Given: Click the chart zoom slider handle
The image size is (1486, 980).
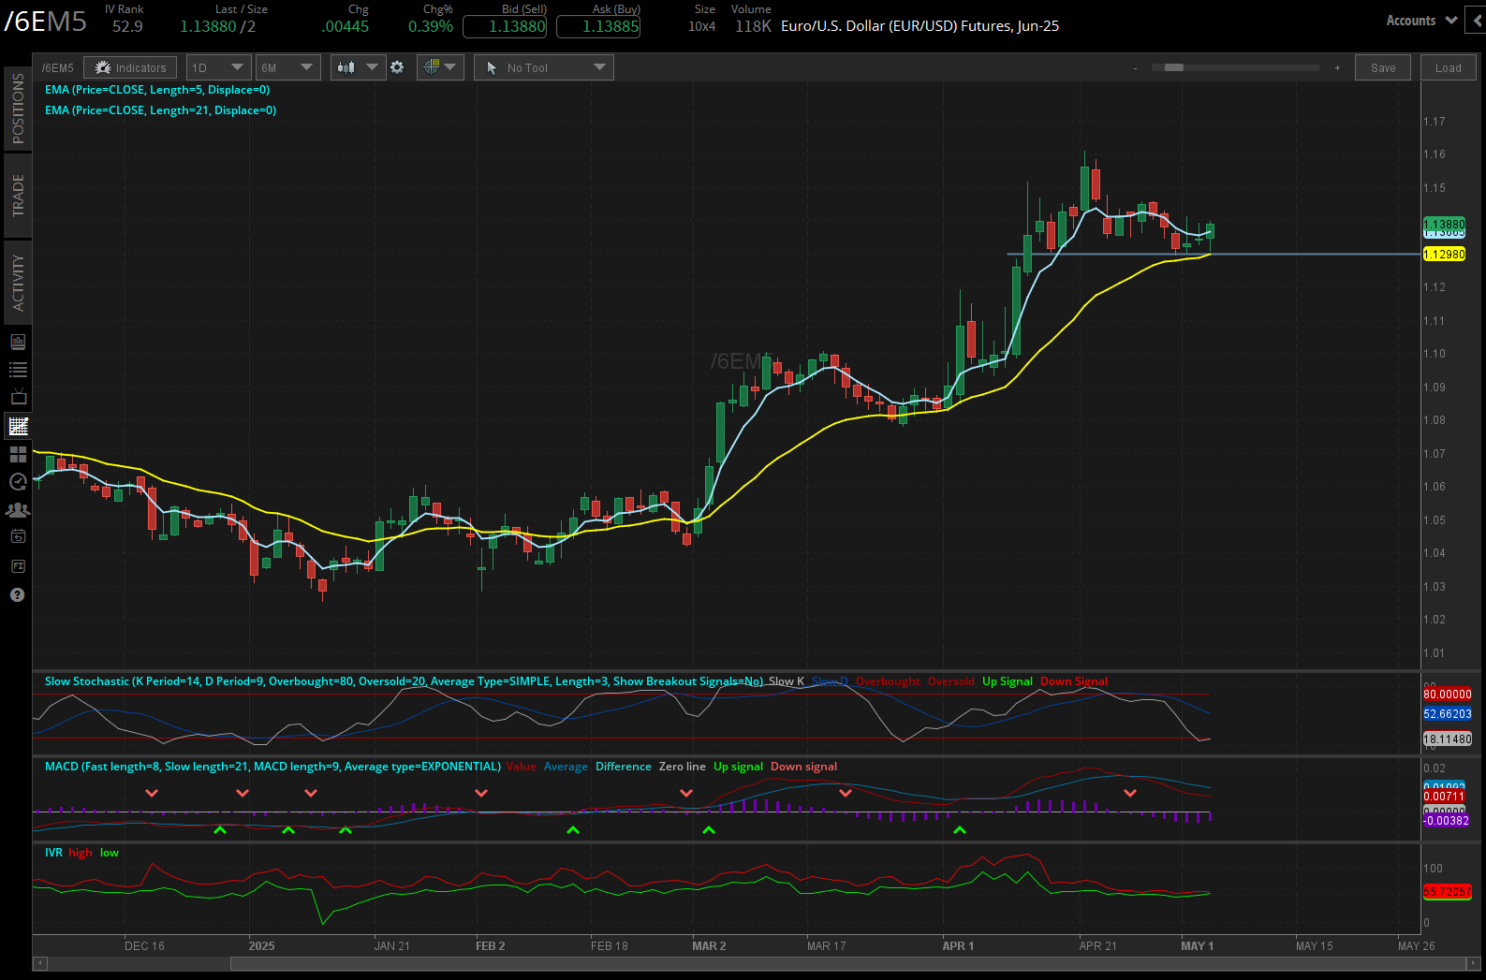Looking at the screenshot, I should [1174, 67].
